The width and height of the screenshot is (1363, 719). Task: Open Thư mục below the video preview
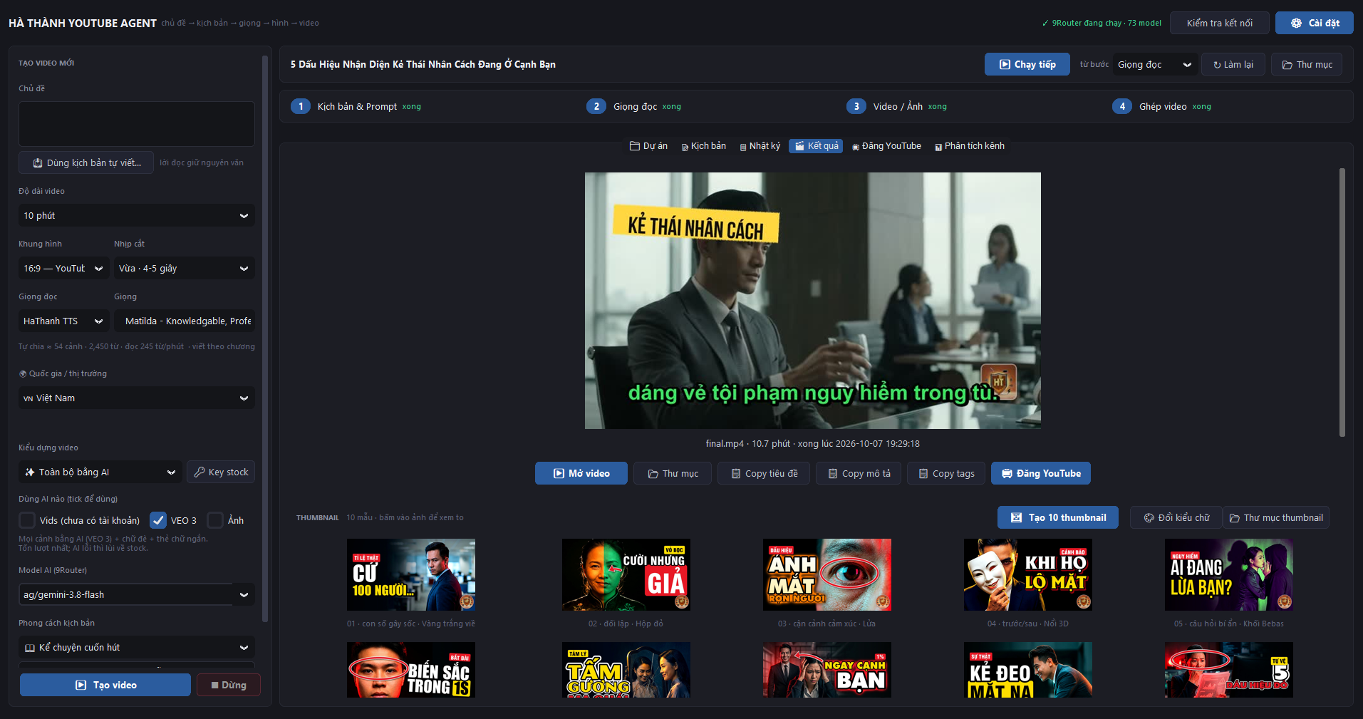tap(673, 473)
